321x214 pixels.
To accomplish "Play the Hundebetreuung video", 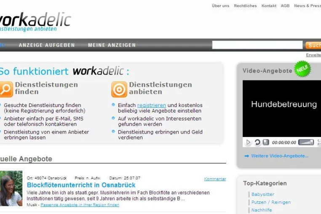I will tap(248, 142).
